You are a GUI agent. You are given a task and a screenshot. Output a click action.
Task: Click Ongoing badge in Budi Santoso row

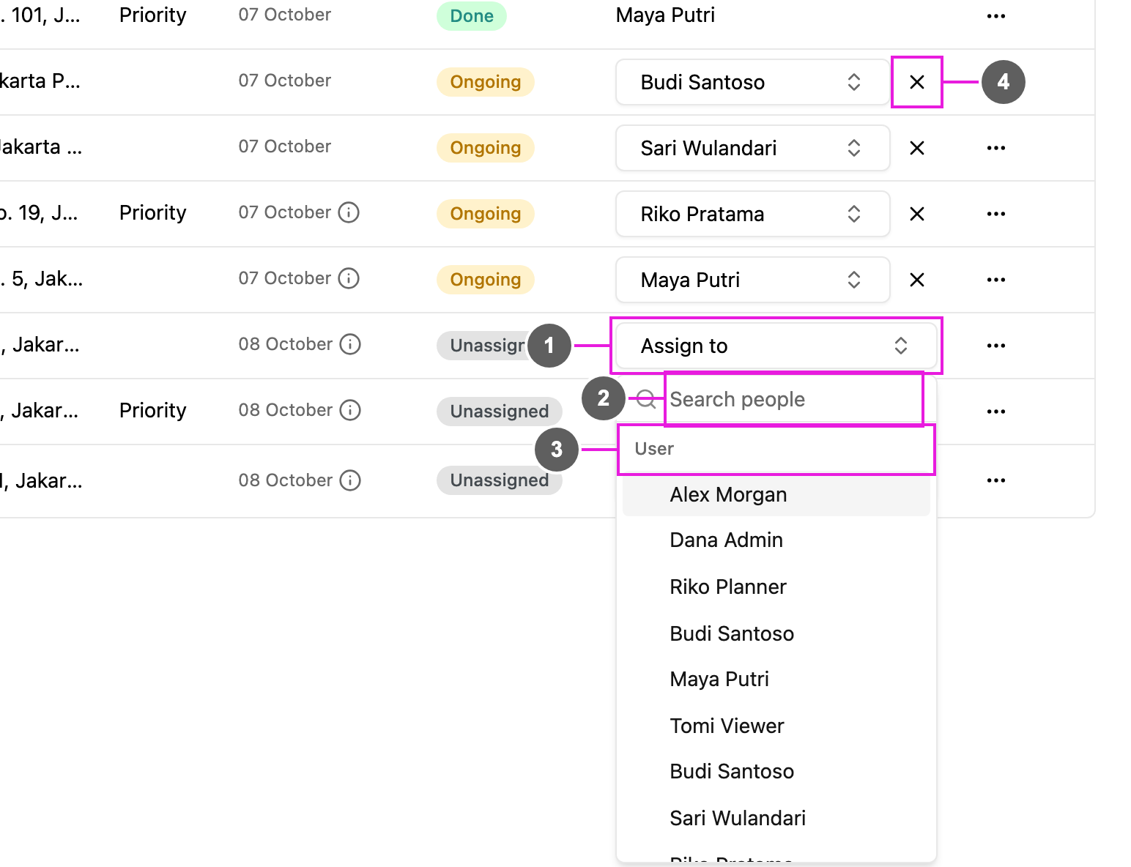pyautogui.click(x=486, y=82)
